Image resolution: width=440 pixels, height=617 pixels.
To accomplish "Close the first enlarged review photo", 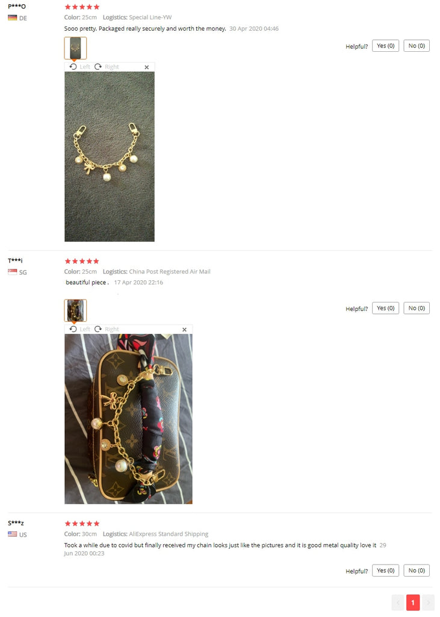I will (x=147, y=67).
